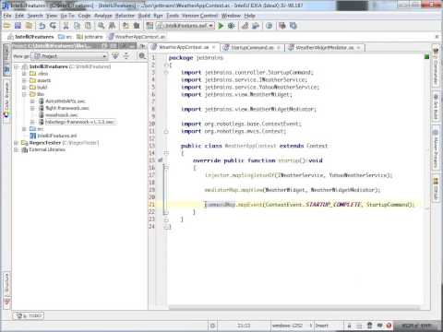Switch to the WeatherAppContext.as editor tab
The height and width of the screenshot is (332, 443).
click(x=184, y=47)
